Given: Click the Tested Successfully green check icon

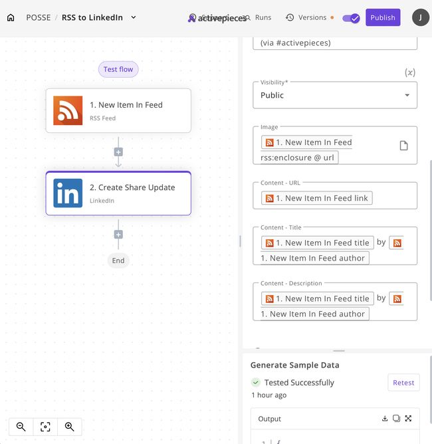Looking at the screenshot, I should [x=256, y=383].
